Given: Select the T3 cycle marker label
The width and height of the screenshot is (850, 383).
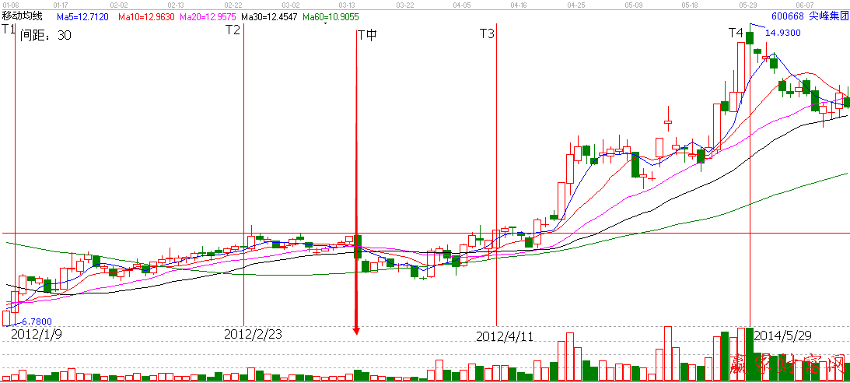Looking at the screenshot, I should click(x=486, y=33).
